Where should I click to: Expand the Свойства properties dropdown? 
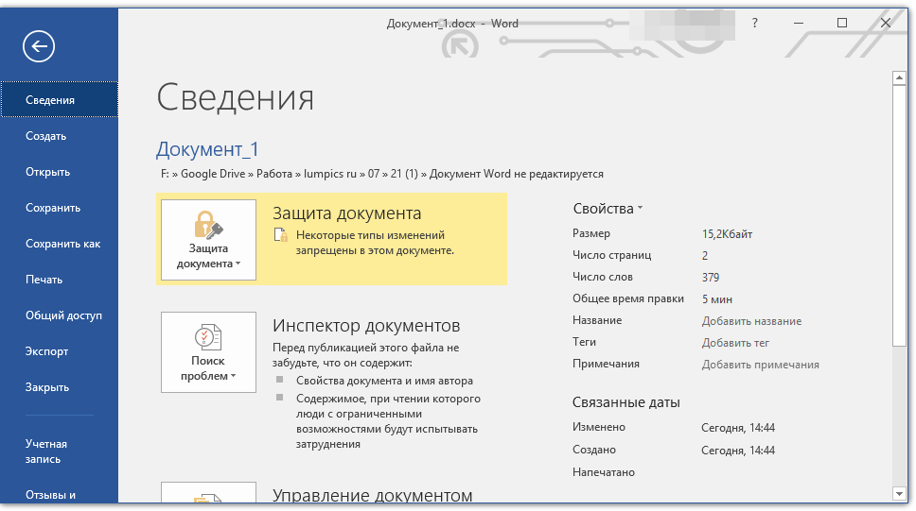(608, 209)
